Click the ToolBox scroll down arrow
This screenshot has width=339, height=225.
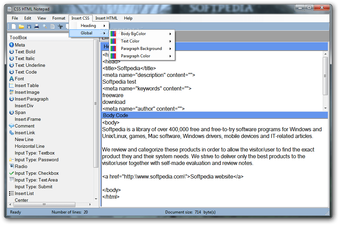[96, 199]
